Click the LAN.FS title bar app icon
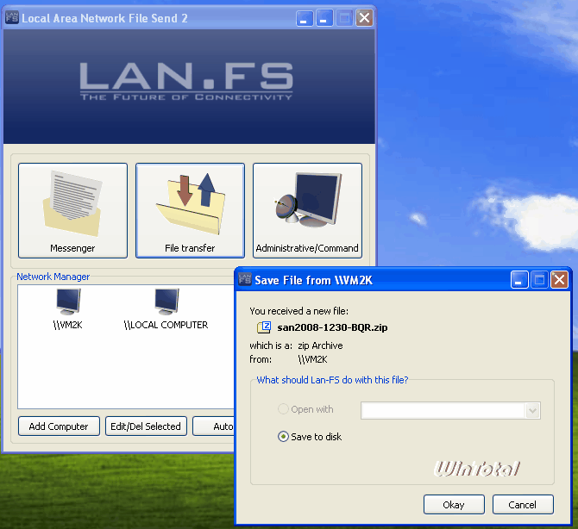Image resolution: width=578 pixels, height=529 pixels. 12,18
